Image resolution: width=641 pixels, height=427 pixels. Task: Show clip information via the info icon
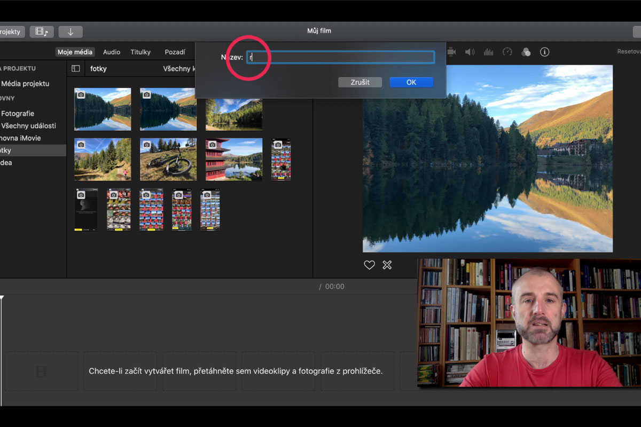point(544,52)
